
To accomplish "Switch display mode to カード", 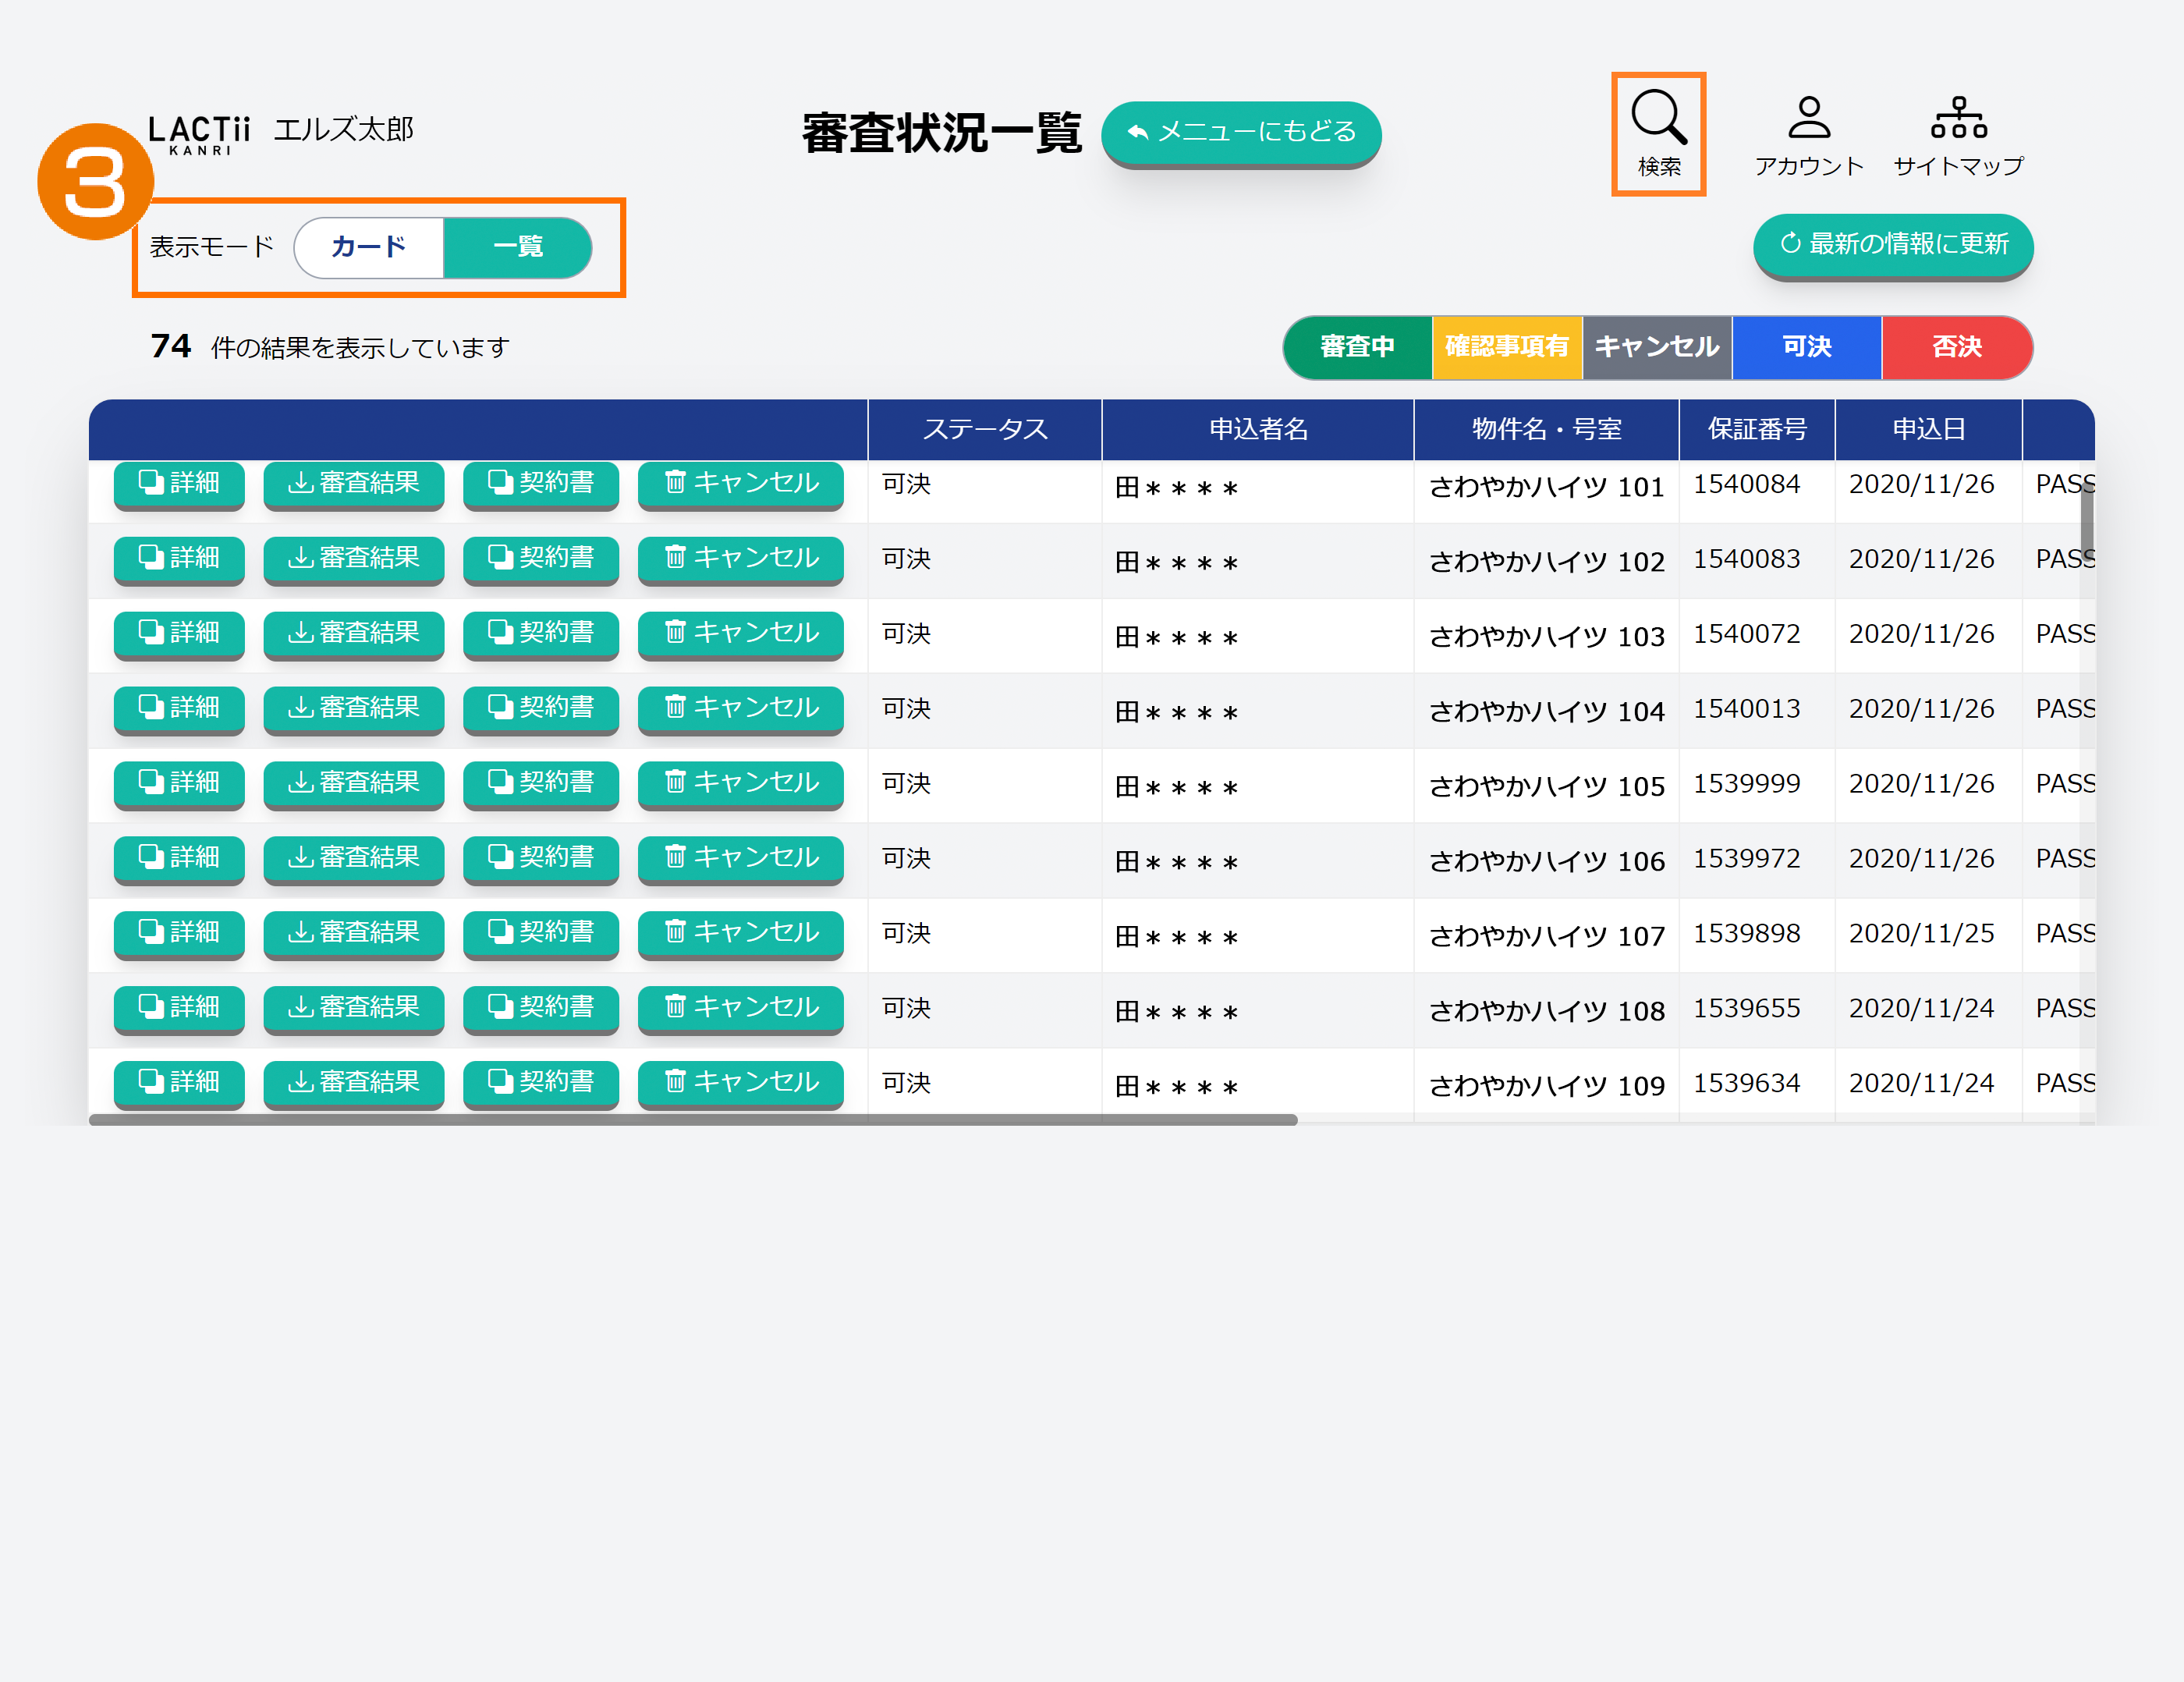I will pos(369,247).
